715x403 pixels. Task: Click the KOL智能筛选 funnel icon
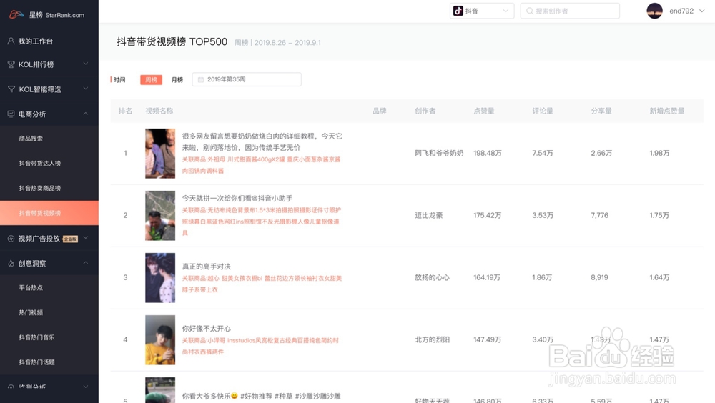click(11, 89)
